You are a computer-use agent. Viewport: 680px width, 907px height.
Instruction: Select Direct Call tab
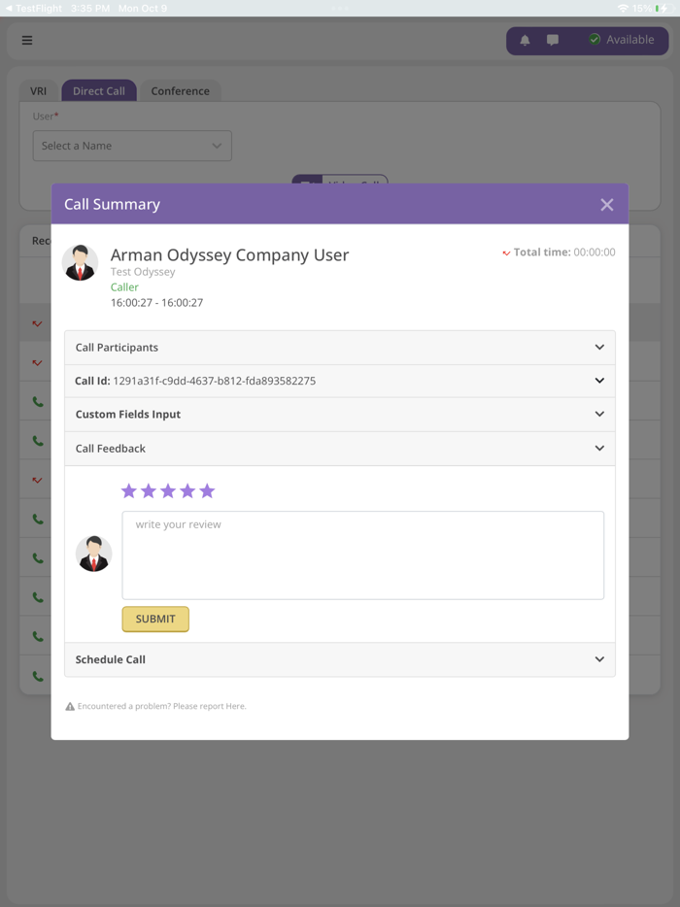(99, 91)
